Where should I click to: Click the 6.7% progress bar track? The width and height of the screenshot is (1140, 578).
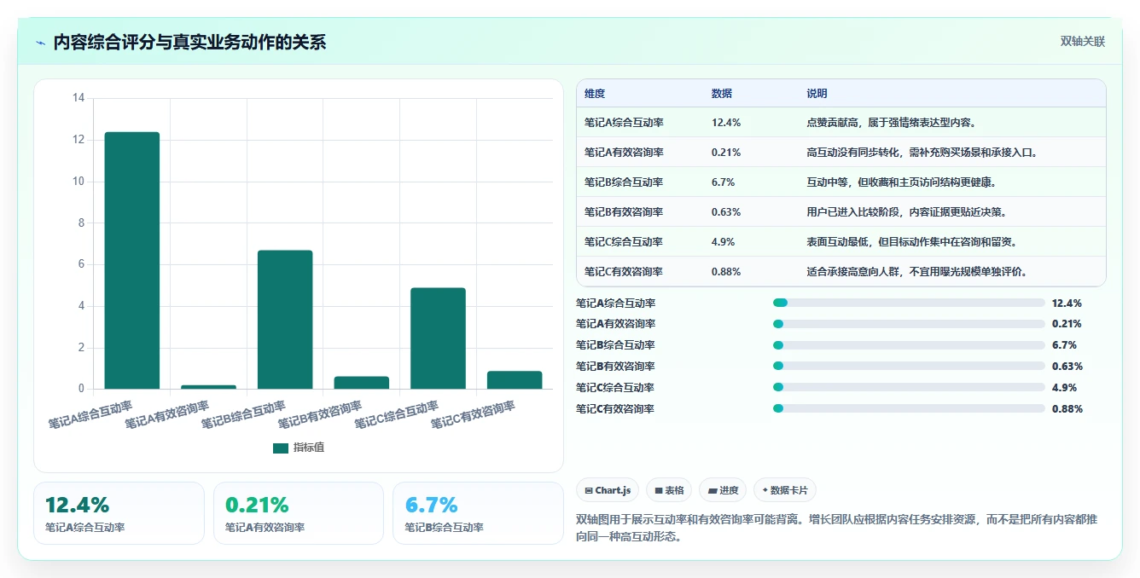coord(909,345)
